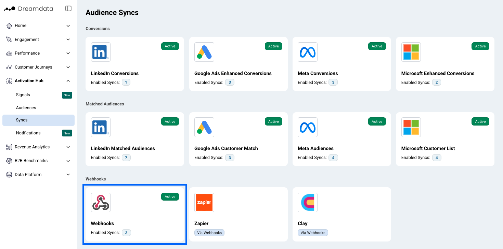Click the New badge beside Notifications
503x249 pixels.
click(x=67, y=133)
